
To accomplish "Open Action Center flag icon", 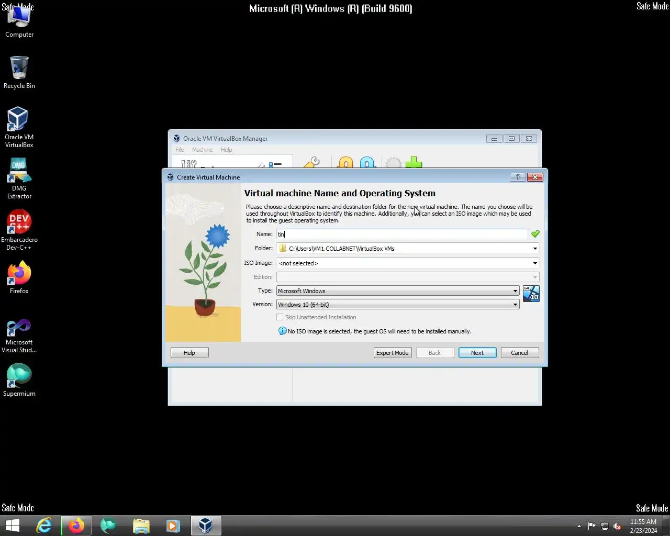I will pos(591,526).
